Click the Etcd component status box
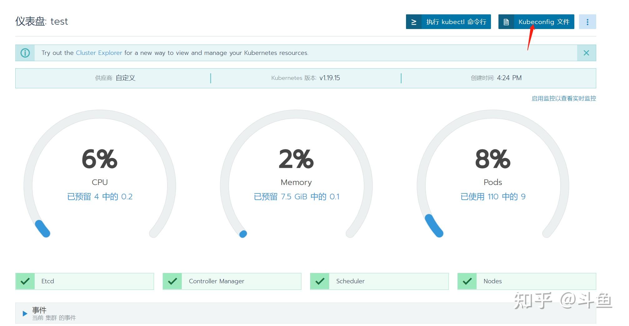The width and height of the screenshot is (629, 326). (x=85, y=281)
